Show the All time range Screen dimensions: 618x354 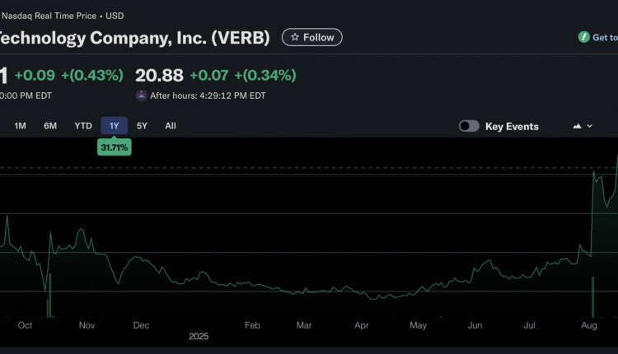pos(170,126)
